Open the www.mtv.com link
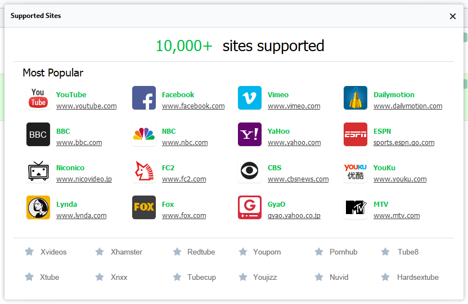Viewport: 468px width, 304px height. tap(397, 216)
